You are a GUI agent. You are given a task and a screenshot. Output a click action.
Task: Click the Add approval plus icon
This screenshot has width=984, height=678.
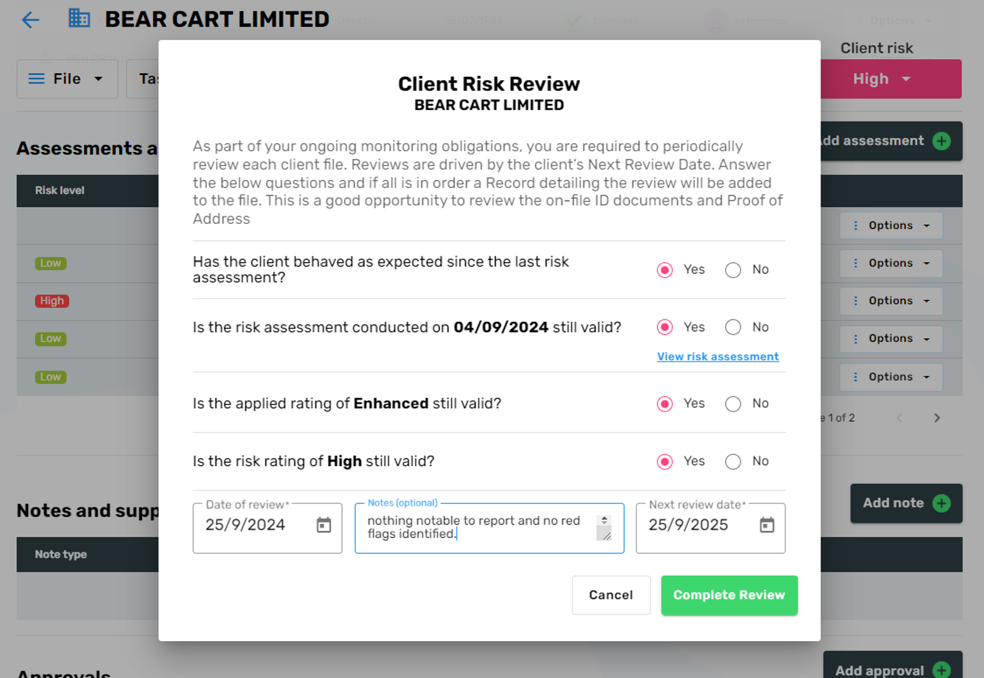click(x=941, y=670)
